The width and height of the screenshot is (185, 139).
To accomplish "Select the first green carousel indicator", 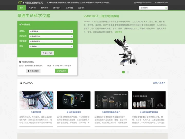I will [x=123, y=72].
